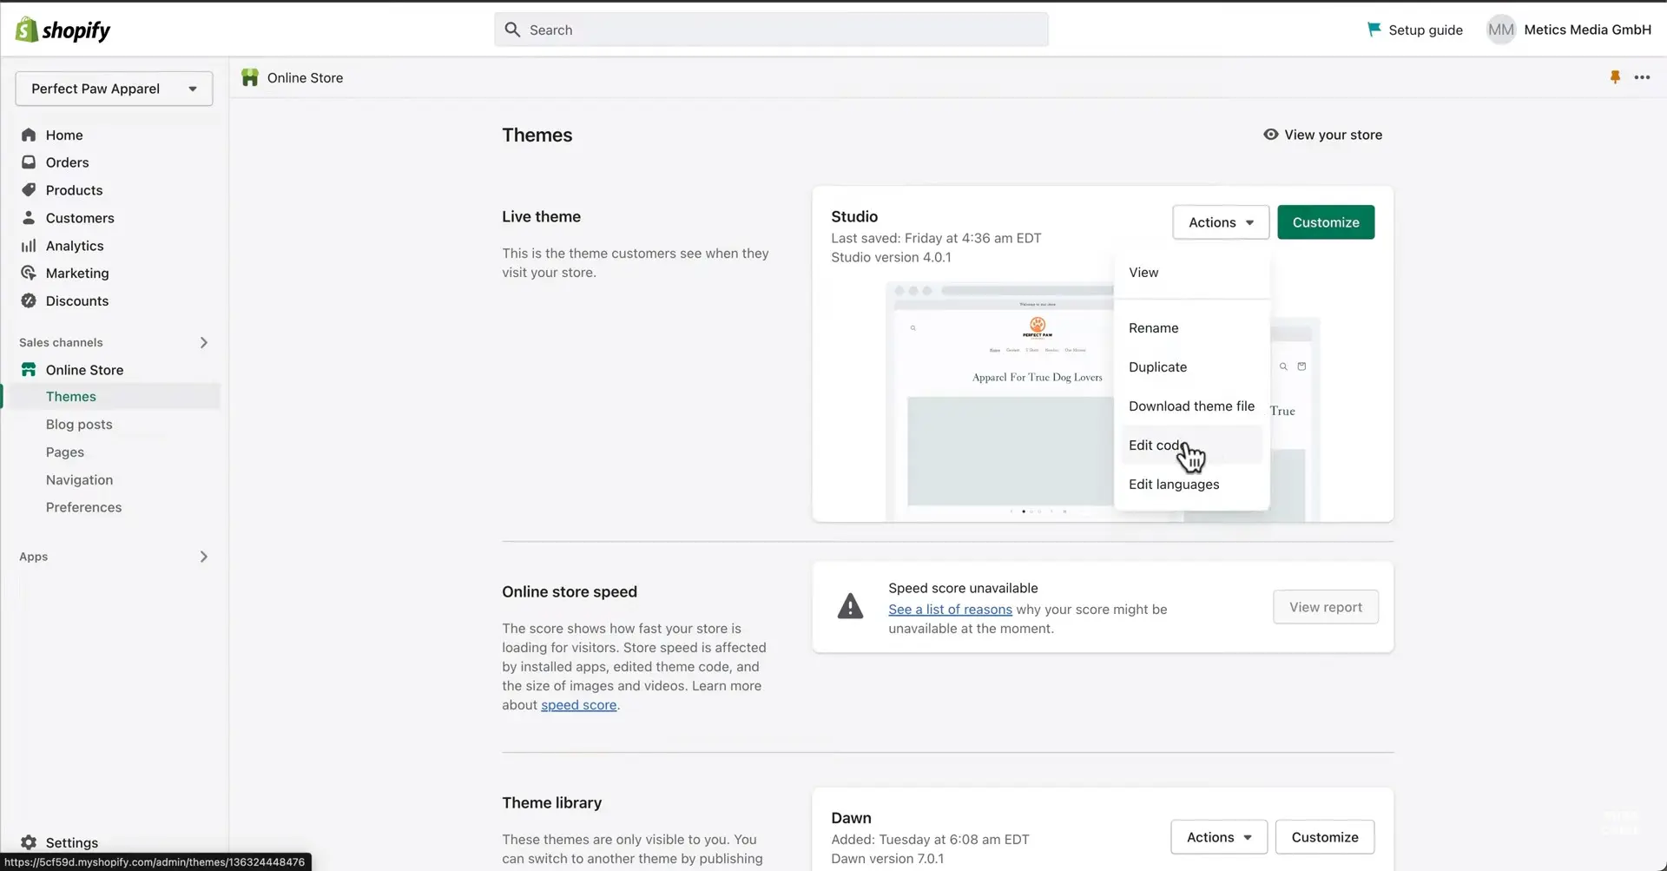Click the Settings gear icon
Image resolution: width=1667 pixels, height=871 pixels.
29,842
